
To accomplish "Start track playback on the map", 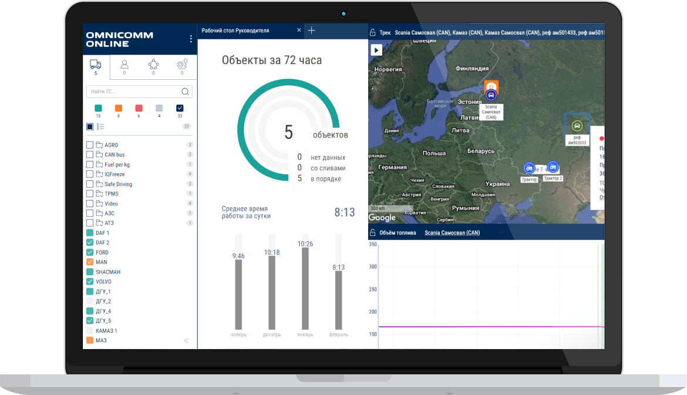I will 376,50.
